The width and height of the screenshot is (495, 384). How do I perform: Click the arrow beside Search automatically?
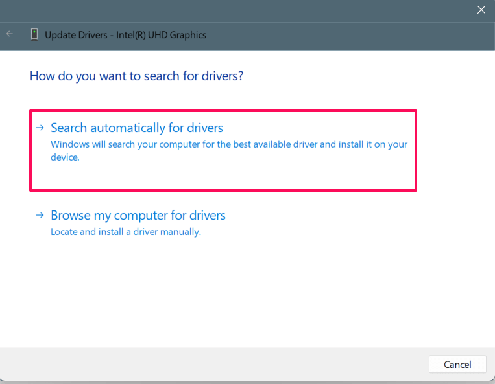(x=40, y=128)
